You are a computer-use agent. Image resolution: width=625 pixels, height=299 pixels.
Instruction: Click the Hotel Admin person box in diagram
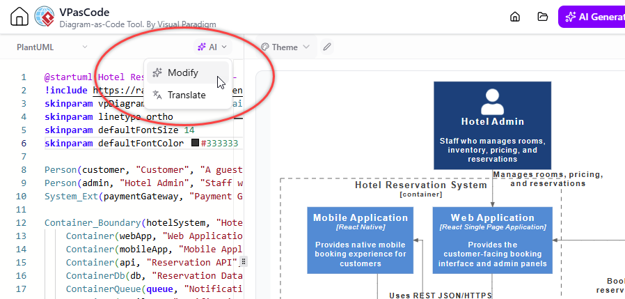[492, 125]
